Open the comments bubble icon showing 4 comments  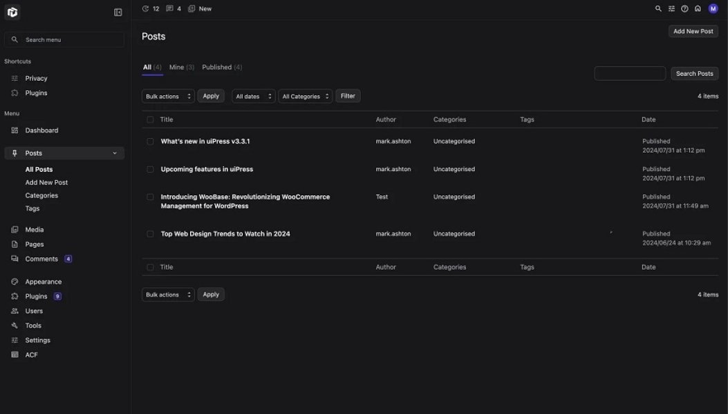[x=168, y=8]
